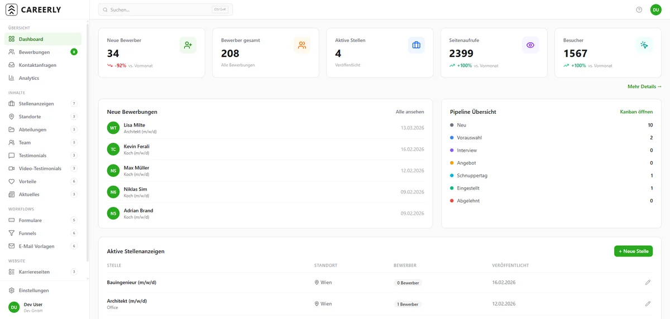Click the STANDORT column header
Image resolution: width=670 pixels, height=319 pixels.
326,265
